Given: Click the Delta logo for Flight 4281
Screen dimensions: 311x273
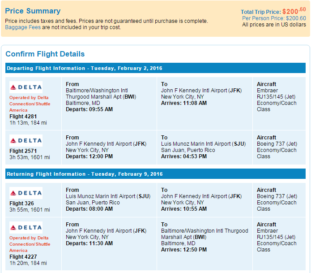Looking at the screenshot, I should pos(26,87).
